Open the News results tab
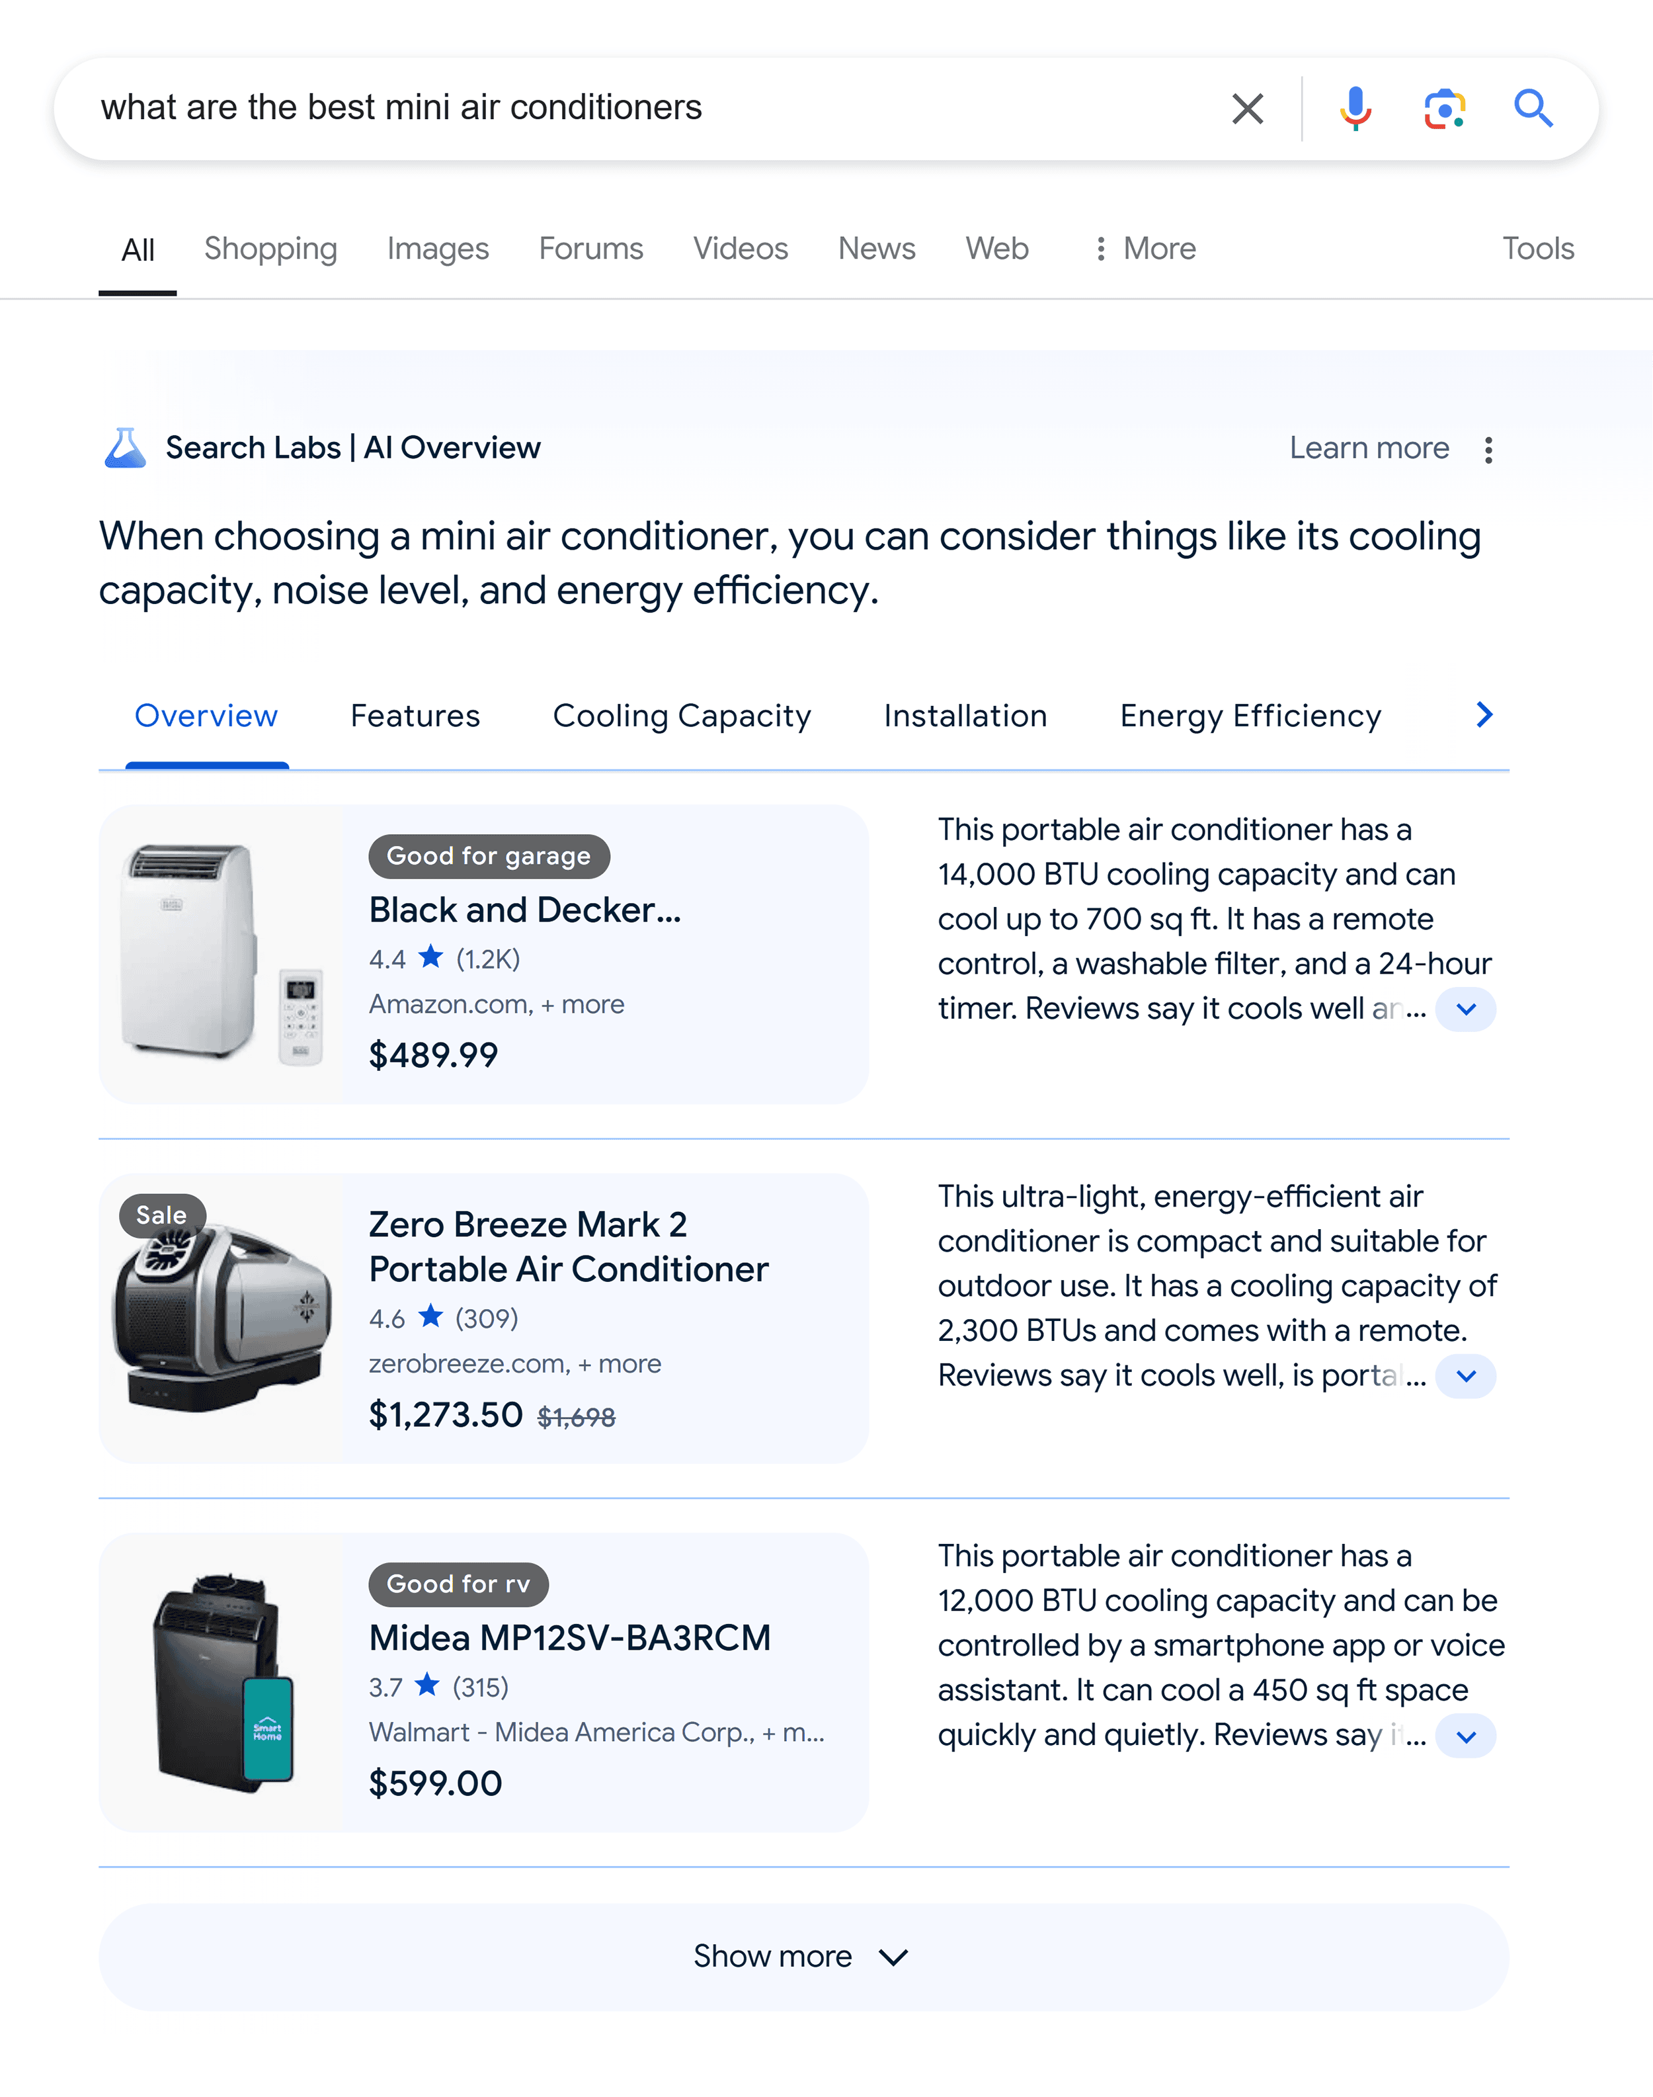1653x2097 pixels. pos(876,249)
